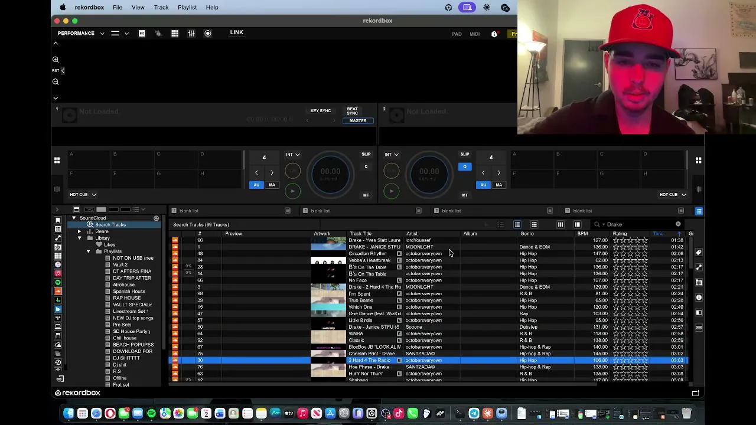This screenshot has width=756, height=425.
Task: Play deck 1
Action: [292, 191]
